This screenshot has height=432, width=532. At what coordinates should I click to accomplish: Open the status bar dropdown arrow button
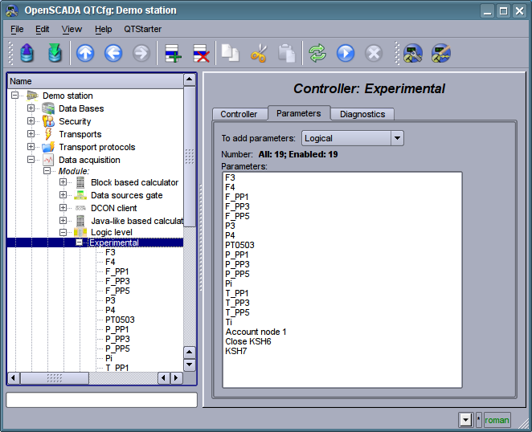point(466,421)
